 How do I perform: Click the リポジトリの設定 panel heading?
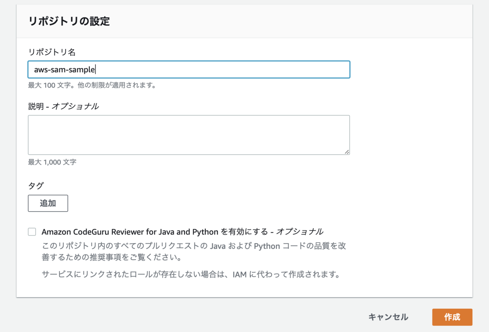(x=69, y=21)
